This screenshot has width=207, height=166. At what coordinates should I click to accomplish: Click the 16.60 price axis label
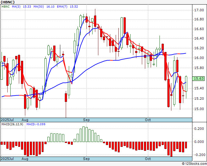tap(199, 29)
